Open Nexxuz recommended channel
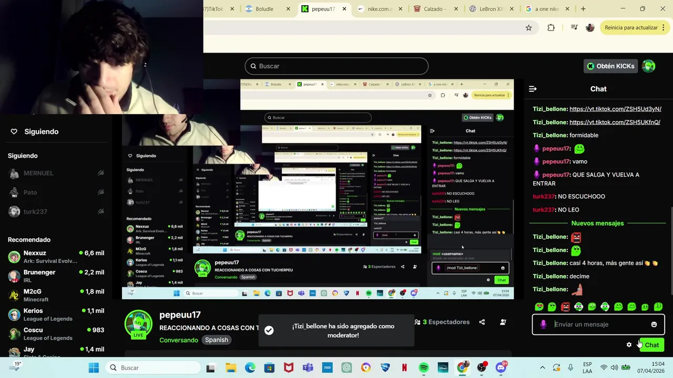673x378 pixels. click(x=56, y=257)
